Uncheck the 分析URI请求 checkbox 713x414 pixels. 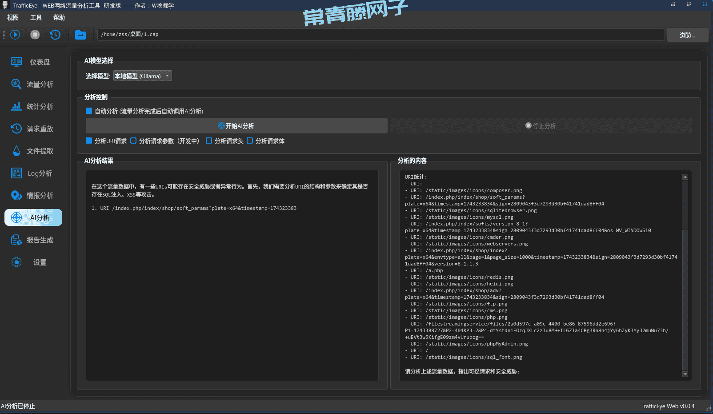click(89, 141)
